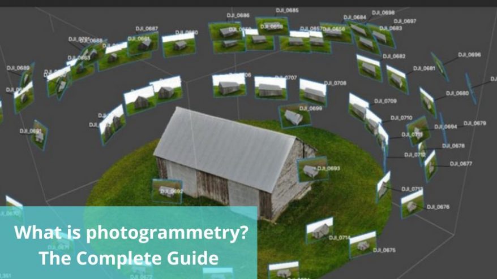Click the DJI_0713 label
Viewport: 497px width, 279px height.
(x=412, y=189)
